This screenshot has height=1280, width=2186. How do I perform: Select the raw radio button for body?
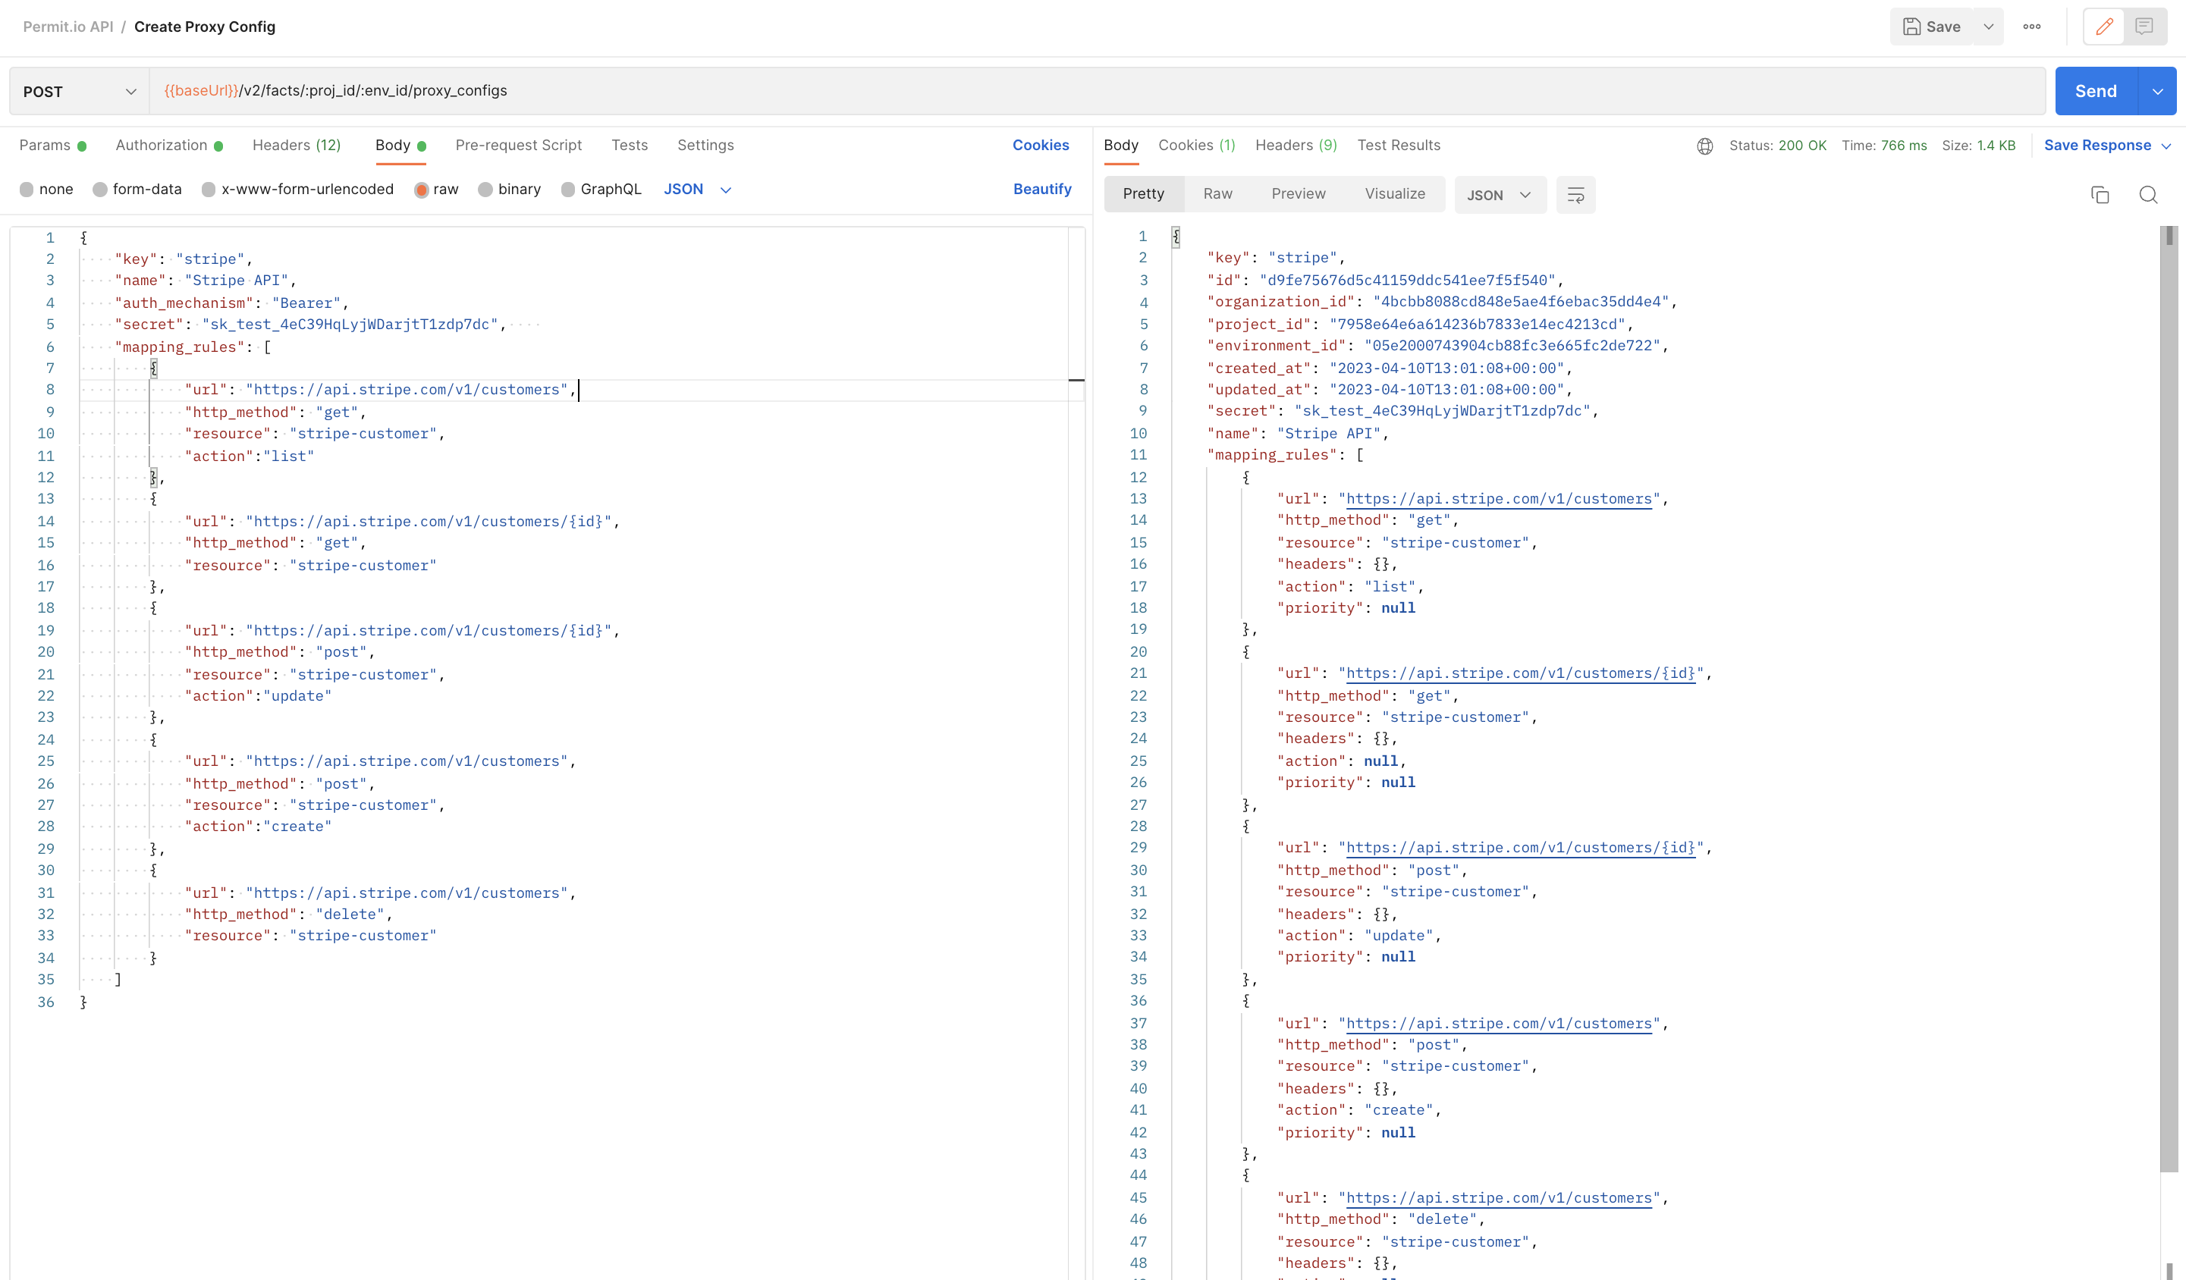point(423,189)
